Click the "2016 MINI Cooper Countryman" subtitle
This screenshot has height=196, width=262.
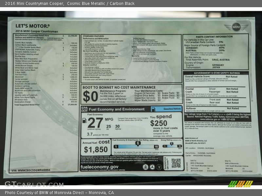37,31
